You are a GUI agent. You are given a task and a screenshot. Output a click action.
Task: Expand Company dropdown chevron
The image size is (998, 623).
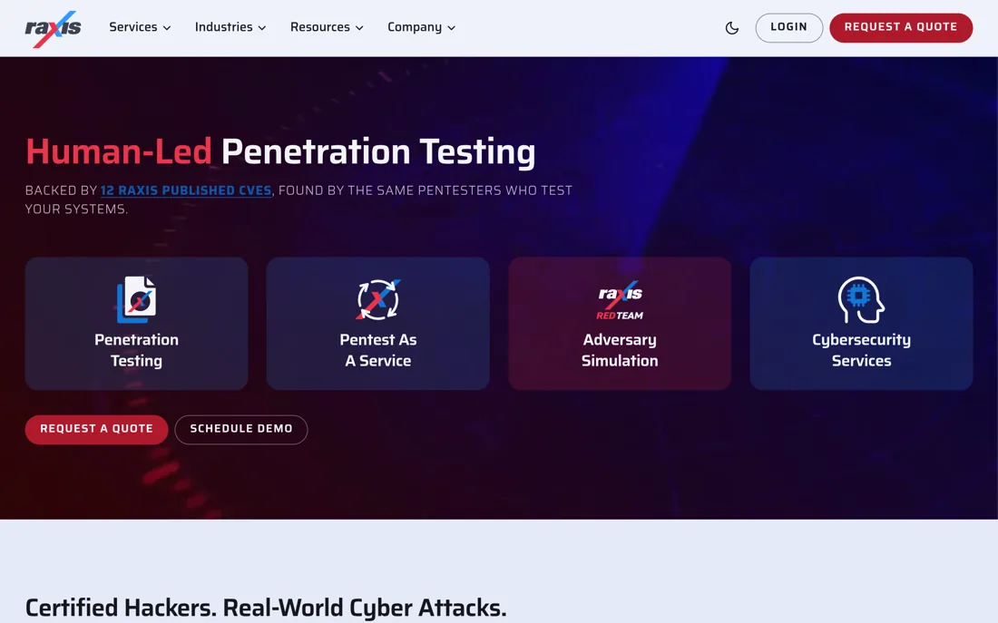click(x=451, y=28)
